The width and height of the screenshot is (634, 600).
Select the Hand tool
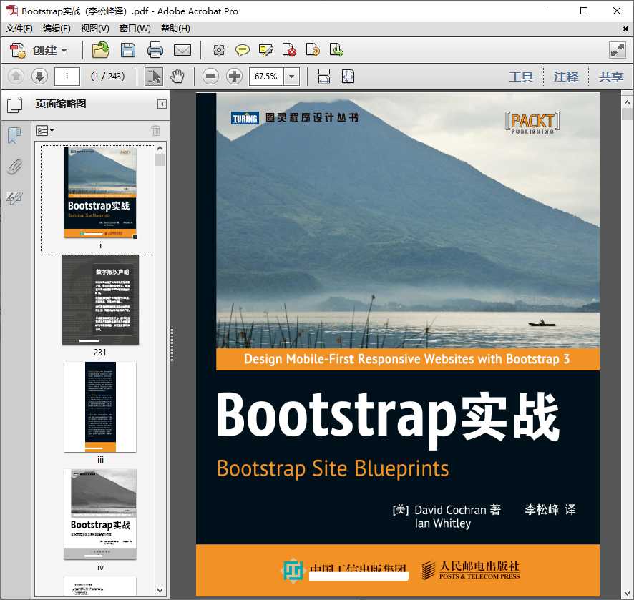click(x=177, y=76)
